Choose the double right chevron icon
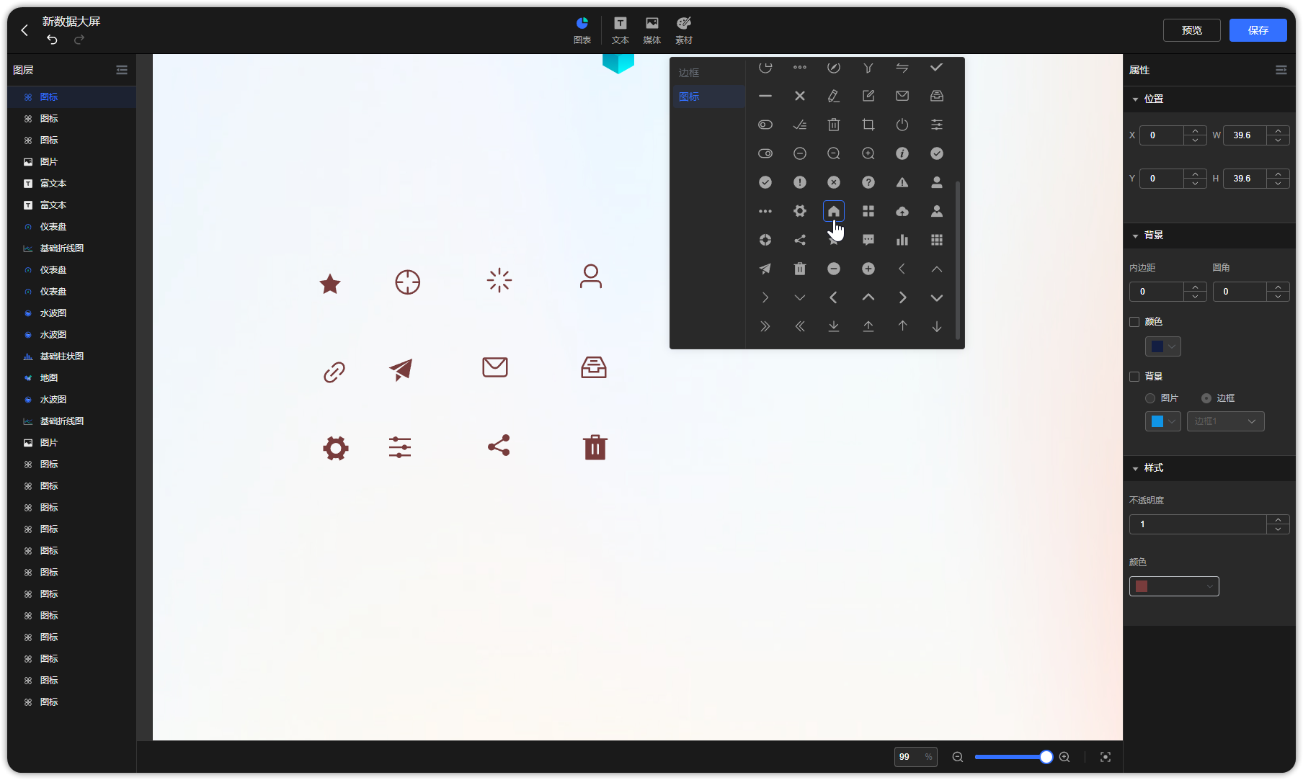 tap(765, 326)
